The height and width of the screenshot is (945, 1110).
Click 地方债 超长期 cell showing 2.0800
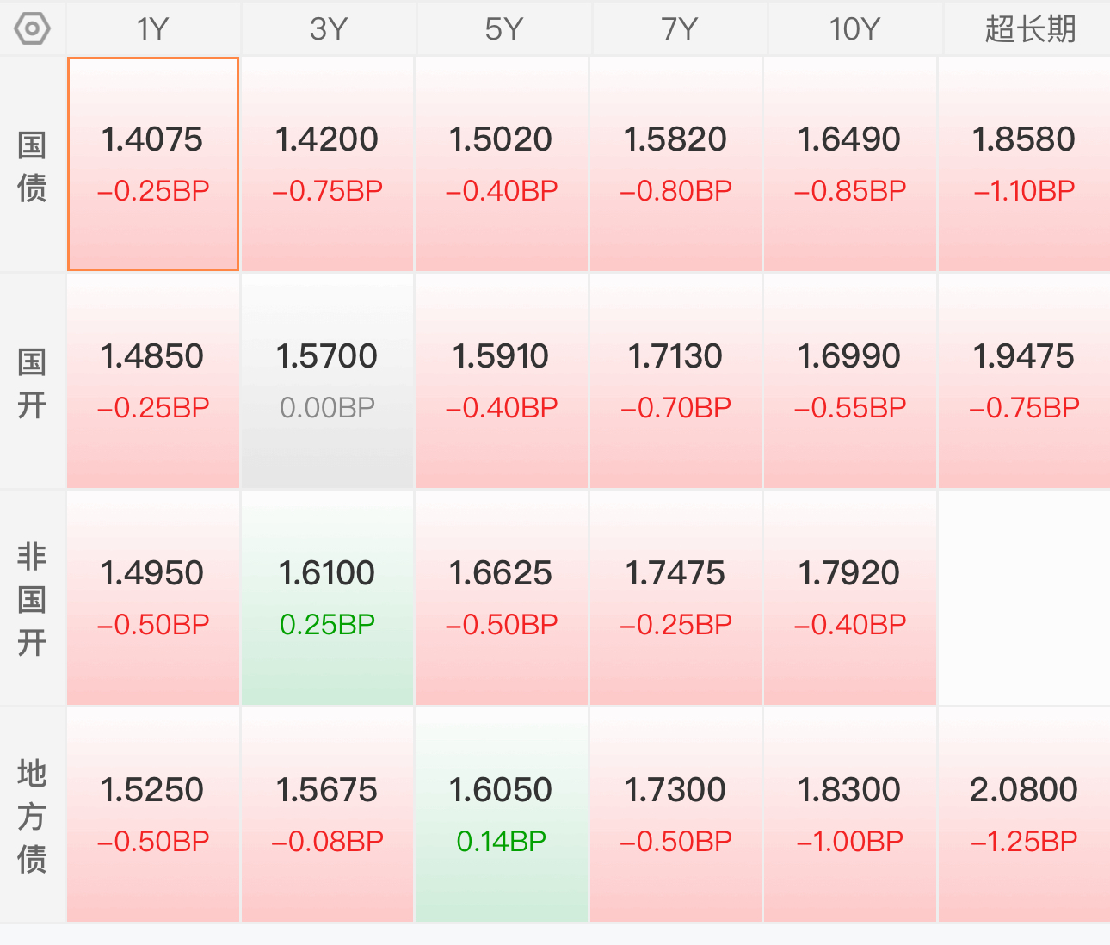pos(1024,815)
